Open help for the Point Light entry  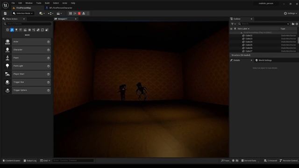(x=49, y=66)
